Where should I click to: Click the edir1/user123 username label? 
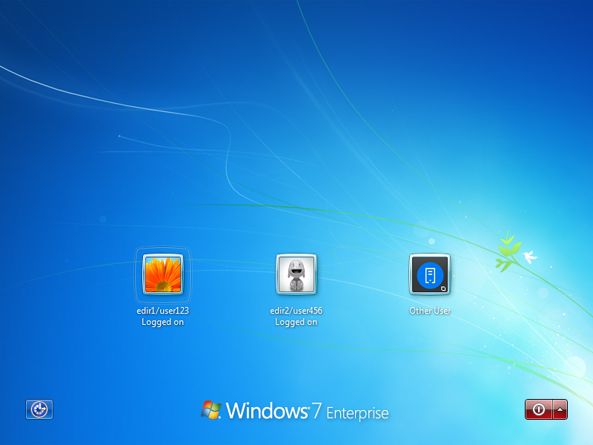tap(162, 311)
